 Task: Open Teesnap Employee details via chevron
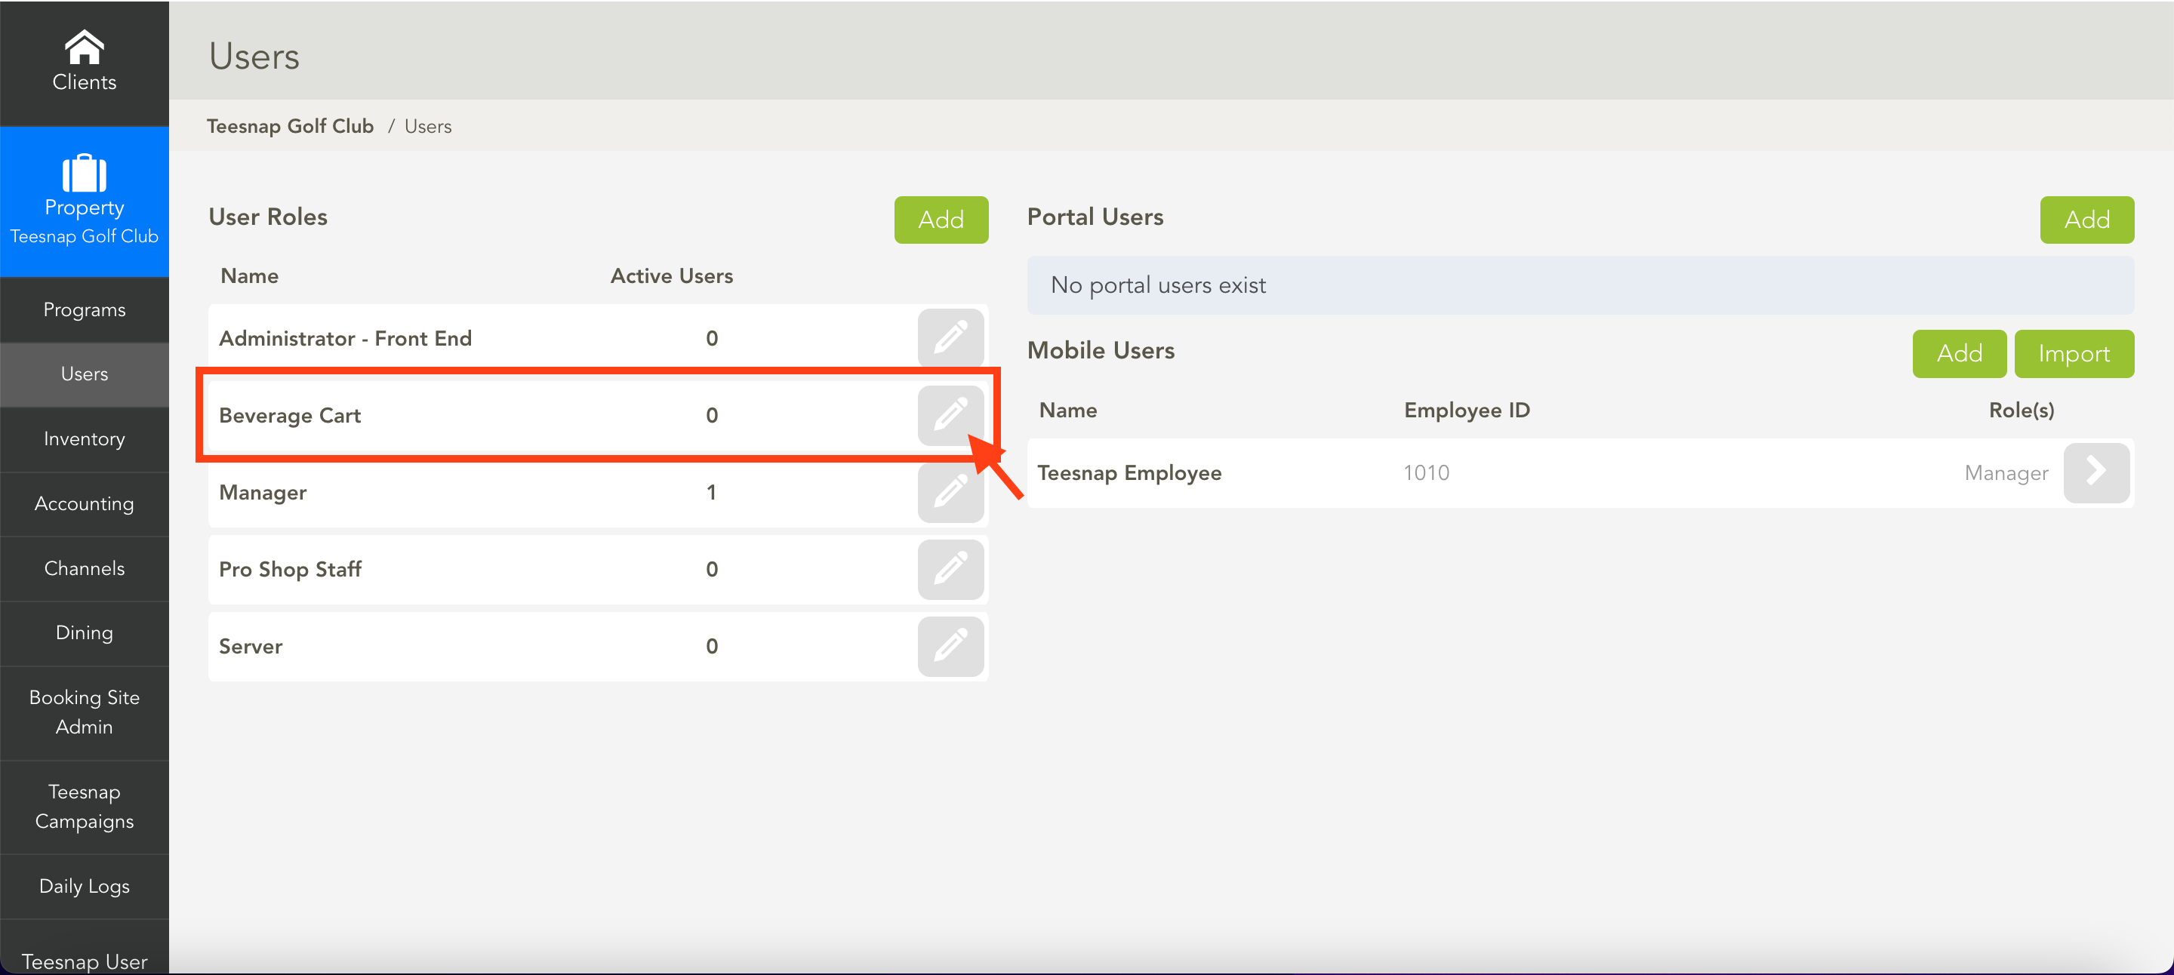[2095, 472]
